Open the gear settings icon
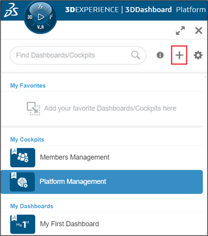 (198, 55)
